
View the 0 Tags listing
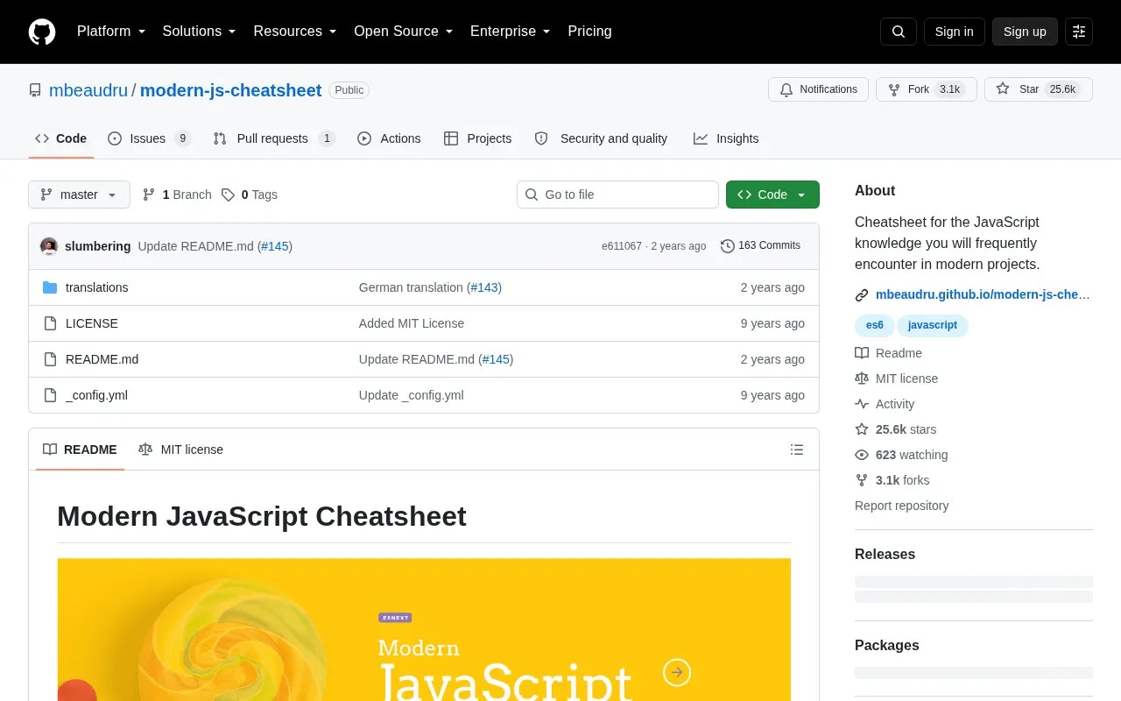pos(250,195)
